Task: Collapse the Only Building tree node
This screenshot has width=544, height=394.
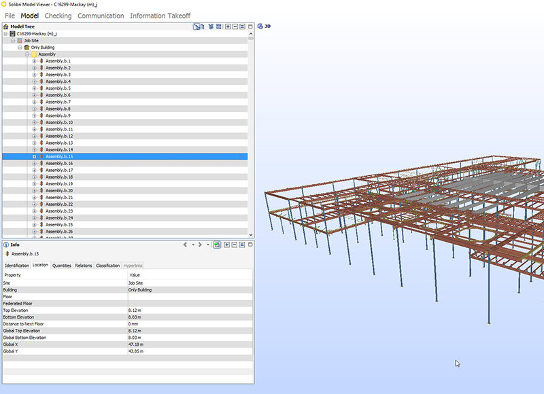Action: click(x=20, y=48)
